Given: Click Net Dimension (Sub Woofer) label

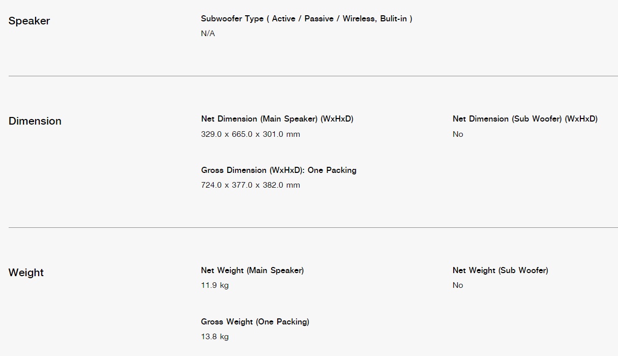Looking at the screenshot, I should (525, 119).
